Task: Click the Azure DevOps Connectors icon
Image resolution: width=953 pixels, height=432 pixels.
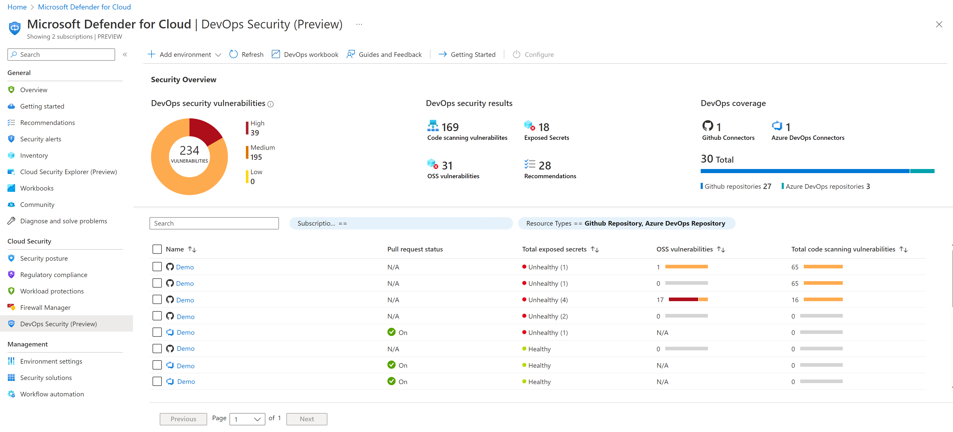Action: pos(777,126)
